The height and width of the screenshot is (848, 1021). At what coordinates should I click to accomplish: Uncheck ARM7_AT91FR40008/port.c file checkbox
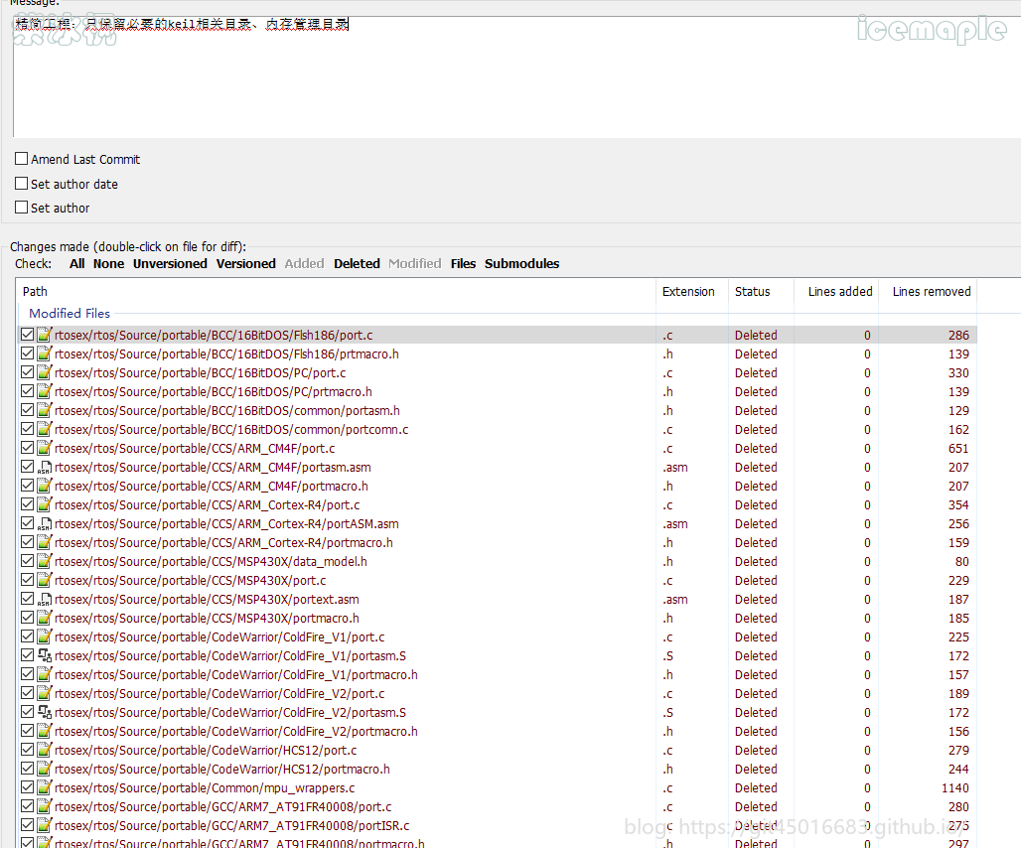(27, 806)
